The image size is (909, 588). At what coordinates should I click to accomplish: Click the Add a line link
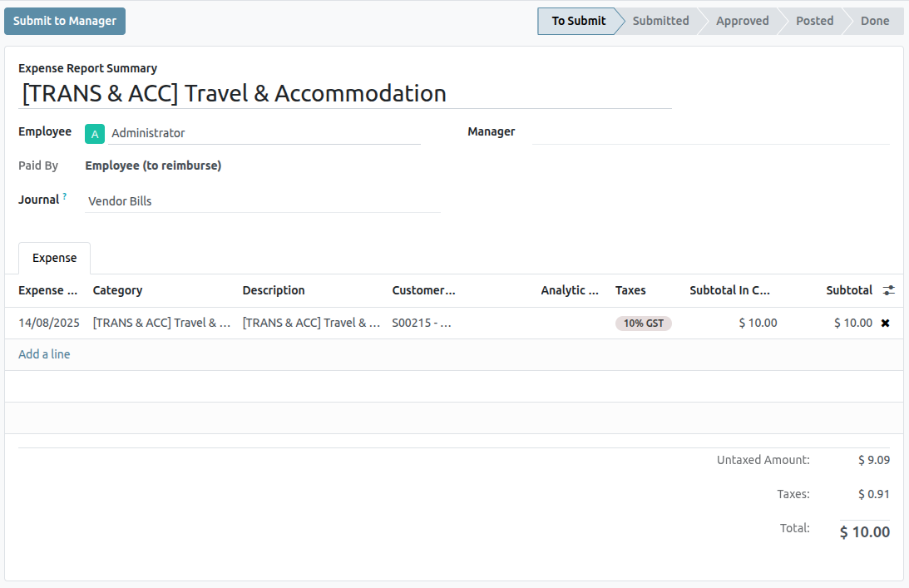point(44,354)
